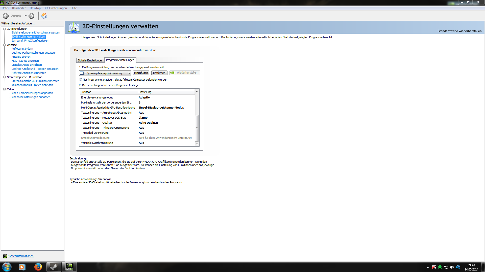This screenshot has height=272, width=485.
Task: Select Vertikale Synchronisierung setting row
Action: click(97, 143)
